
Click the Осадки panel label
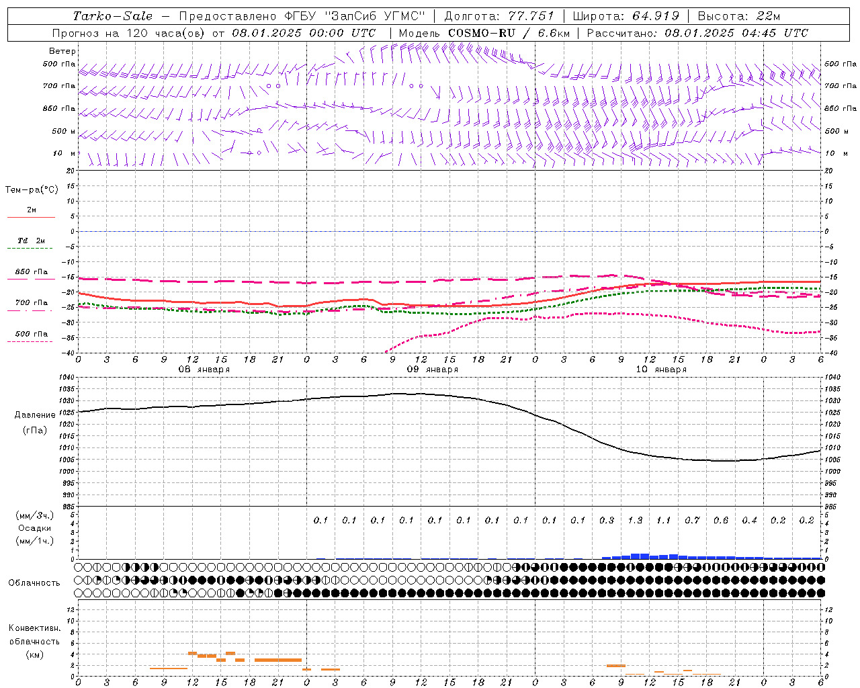35,528
